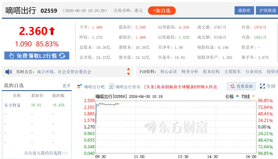Click 今开 value 1.460
This screenshot has width=278, height=159.
(x=97, y=27)
